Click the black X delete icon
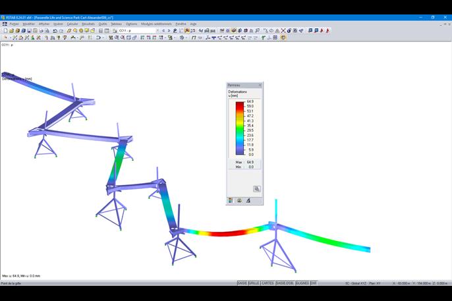The height and width of the screenshot is (301, 452). tap(283, 30)
